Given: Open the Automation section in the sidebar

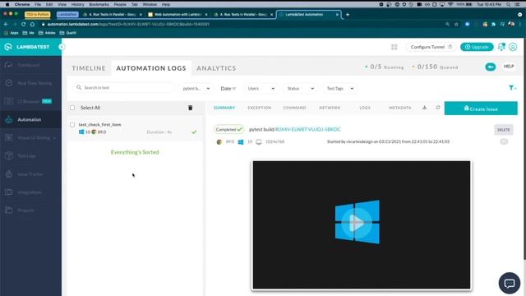Looking at the screenshot, I should click(x=30, y=119).
